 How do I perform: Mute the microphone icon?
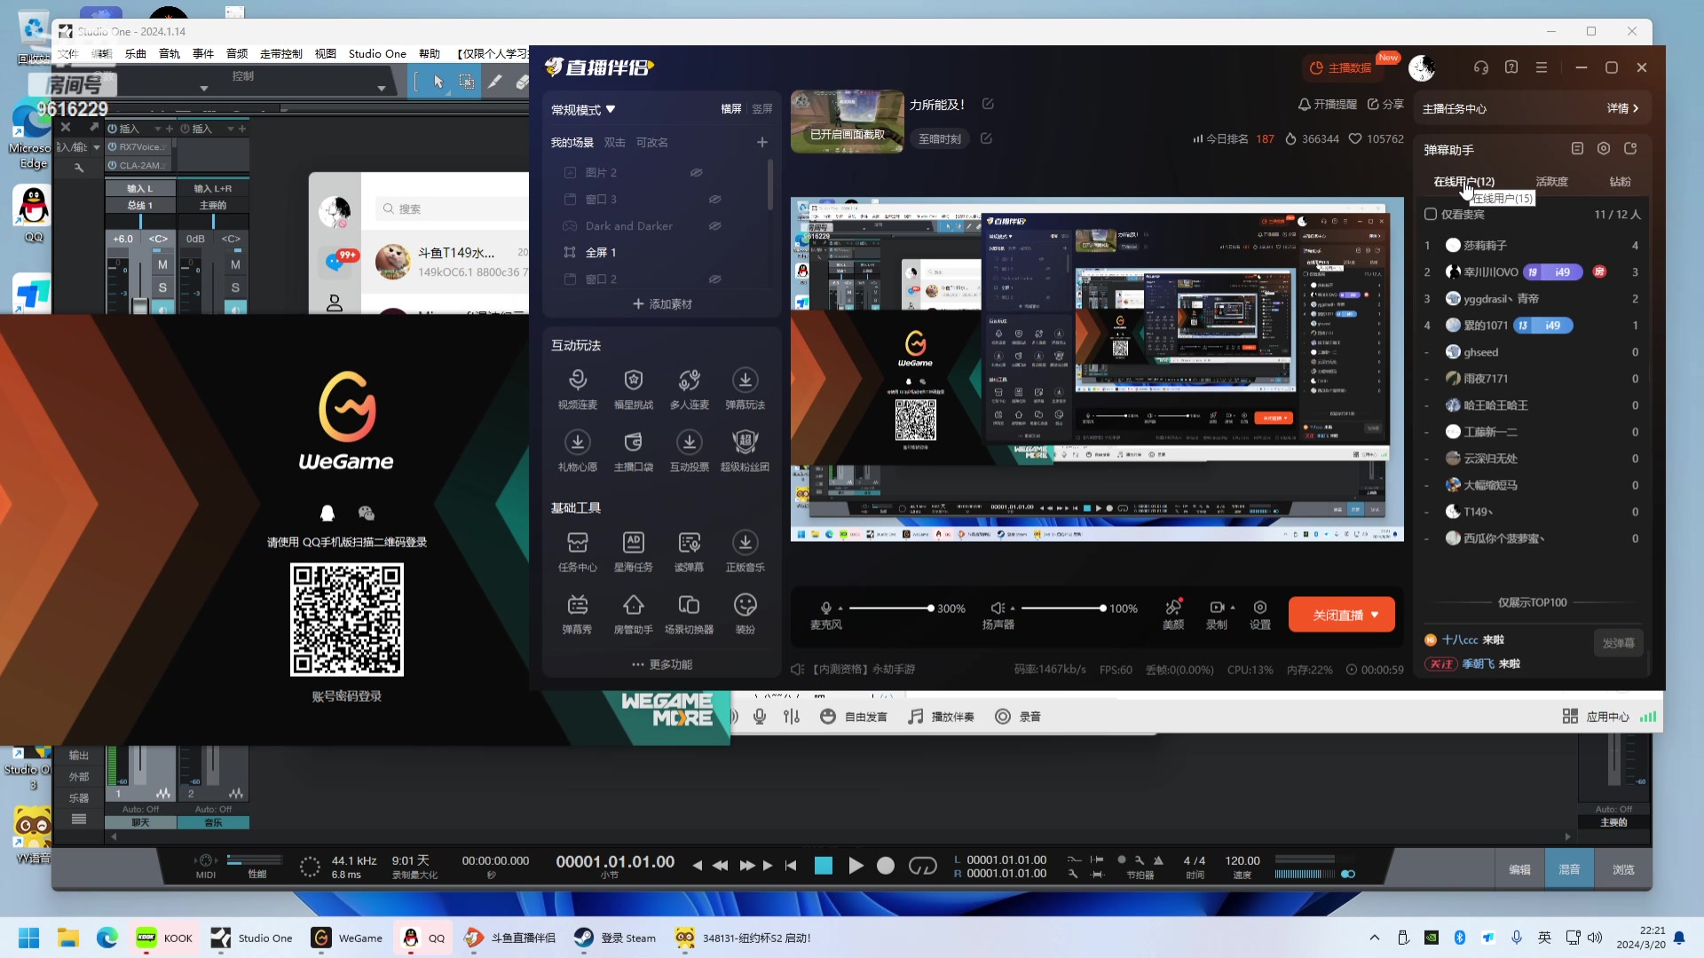point(826,608)
